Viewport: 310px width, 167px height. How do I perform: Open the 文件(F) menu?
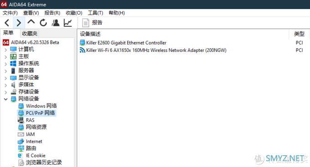(10, 13)
